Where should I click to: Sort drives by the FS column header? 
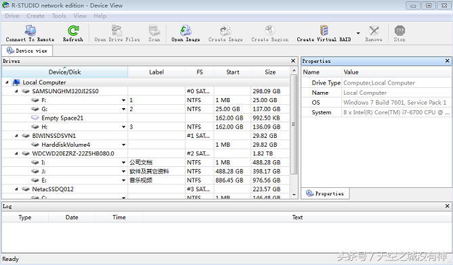[x=200, y=72]
